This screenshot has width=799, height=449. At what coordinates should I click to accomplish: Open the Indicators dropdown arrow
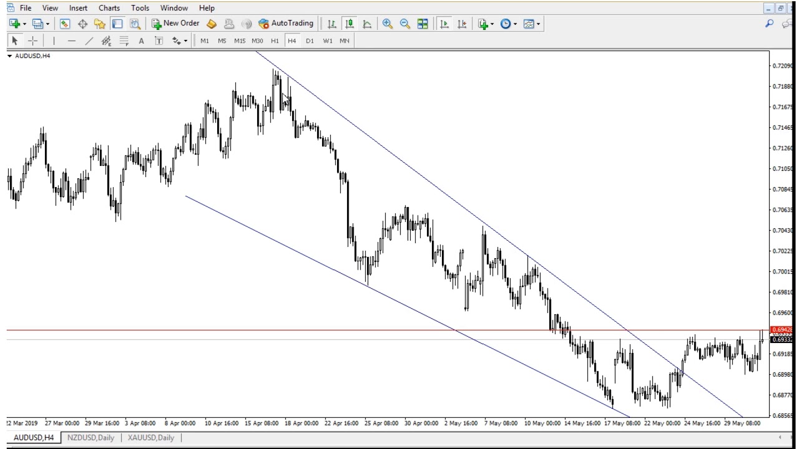point(492,24)
